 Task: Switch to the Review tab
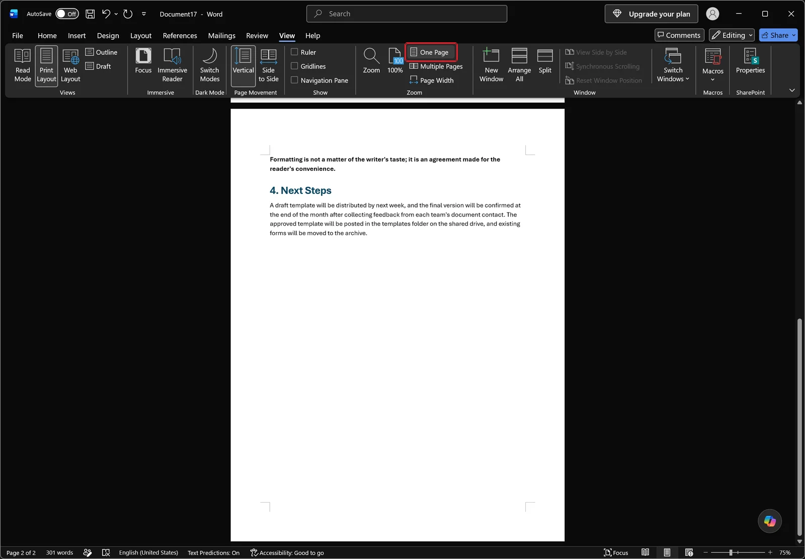pyautogui.click(x=257, y=36)
